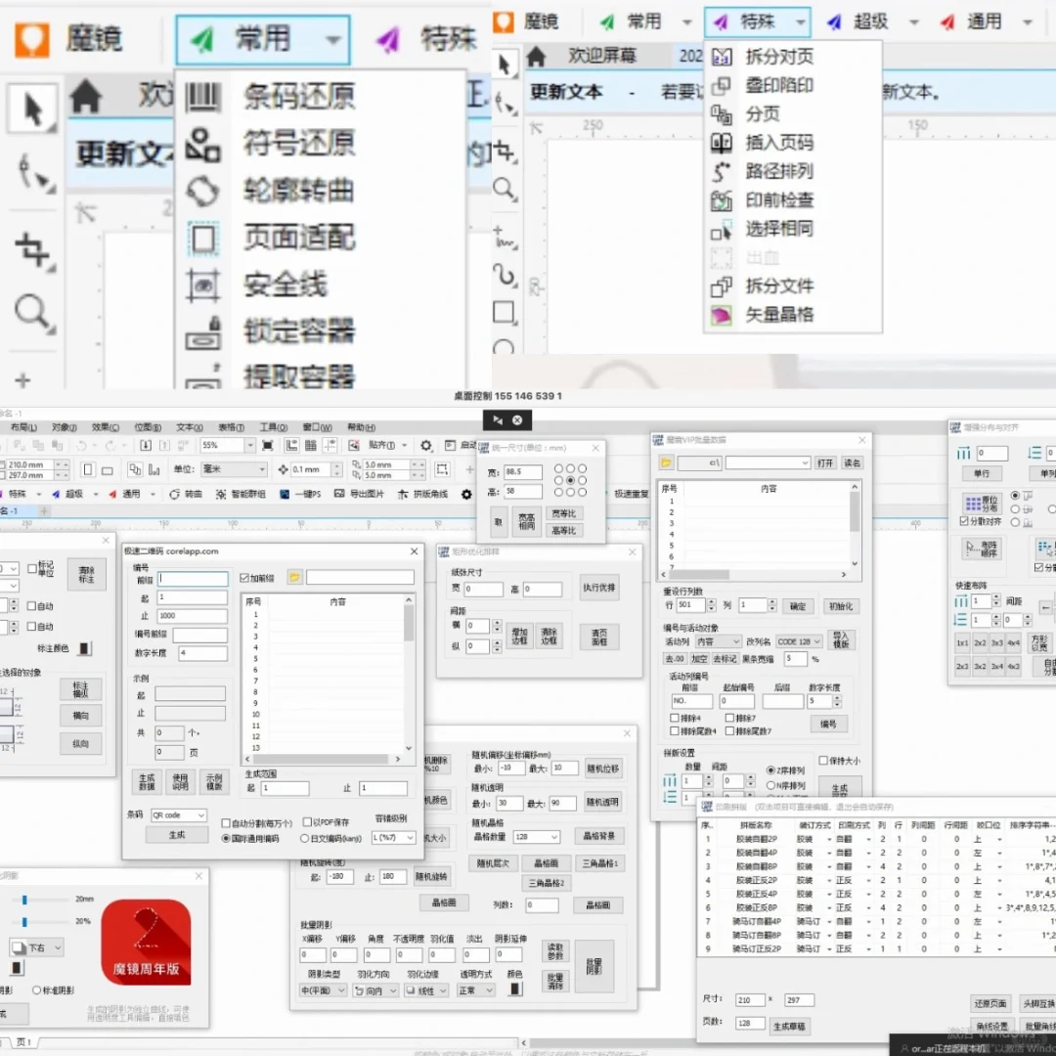
Task: Click the zoom-to-fit icon next to 55%
Action: (x=267, y=445)
